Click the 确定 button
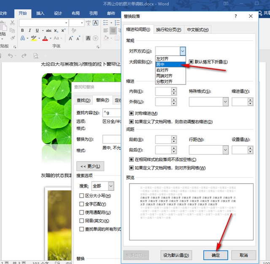 pos(216,255)
